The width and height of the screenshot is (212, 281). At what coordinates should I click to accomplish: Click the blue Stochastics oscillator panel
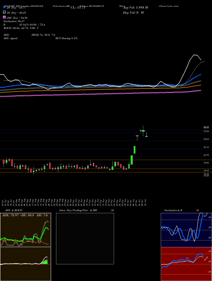pyautogui.click(x=186, y=230)
